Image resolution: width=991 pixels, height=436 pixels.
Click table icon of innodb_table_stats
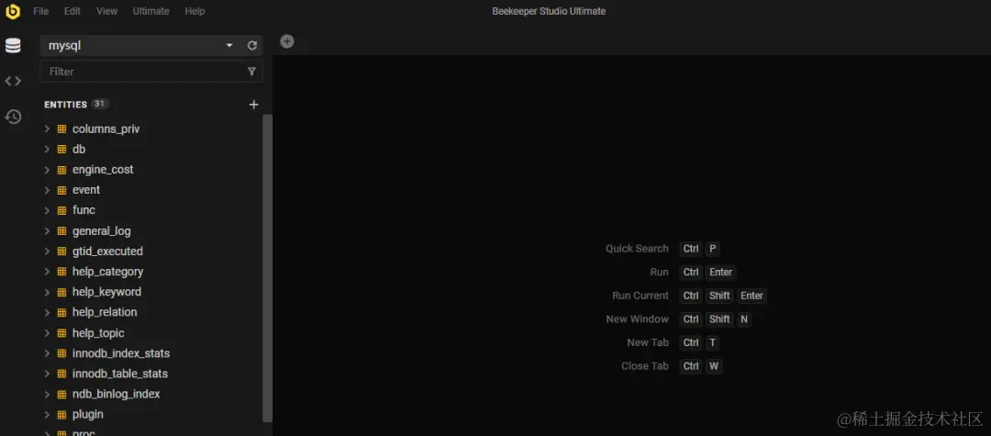pos(61,375)
